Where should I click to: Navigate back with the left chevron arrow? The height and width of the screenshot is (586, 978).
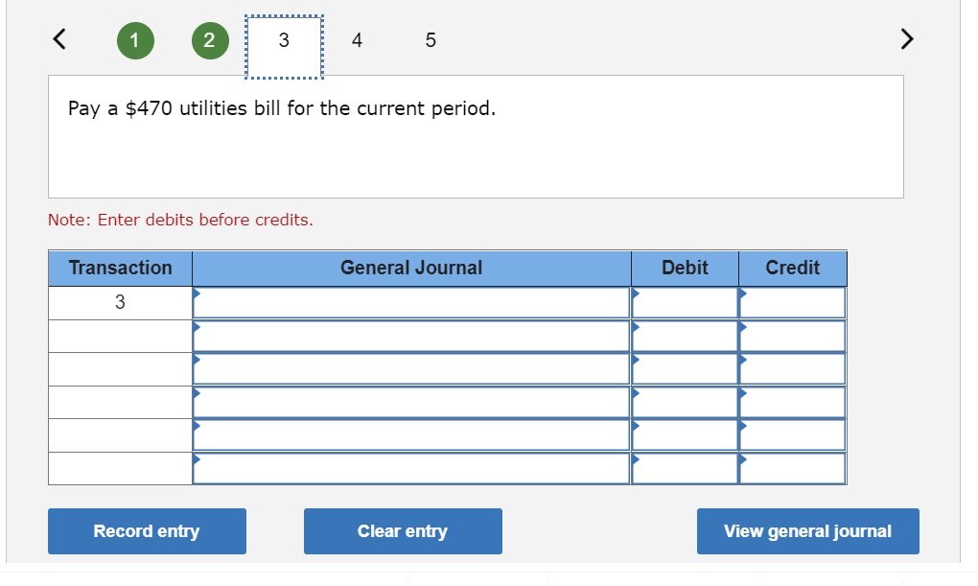(58, 39)
